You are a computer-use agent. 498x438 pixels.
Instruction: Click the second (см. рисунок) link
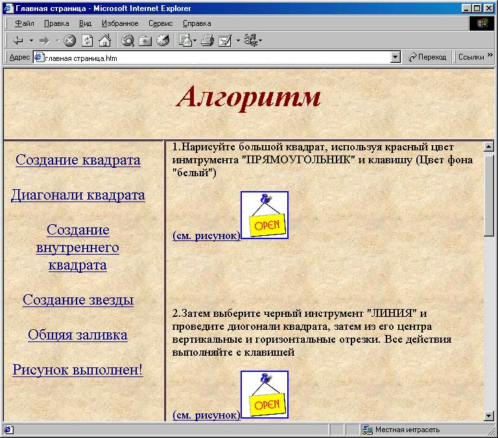tap(206, 415)
